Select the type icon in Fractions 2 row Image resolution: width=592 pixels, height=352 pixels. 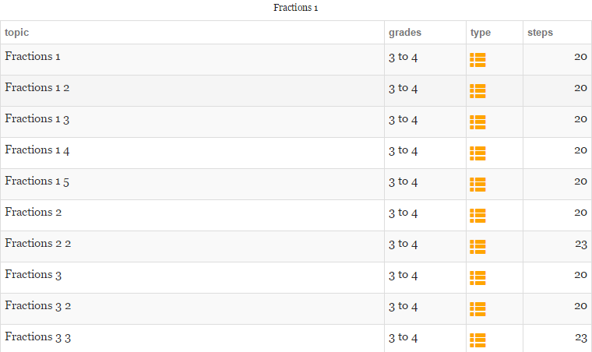coord(477,216)
